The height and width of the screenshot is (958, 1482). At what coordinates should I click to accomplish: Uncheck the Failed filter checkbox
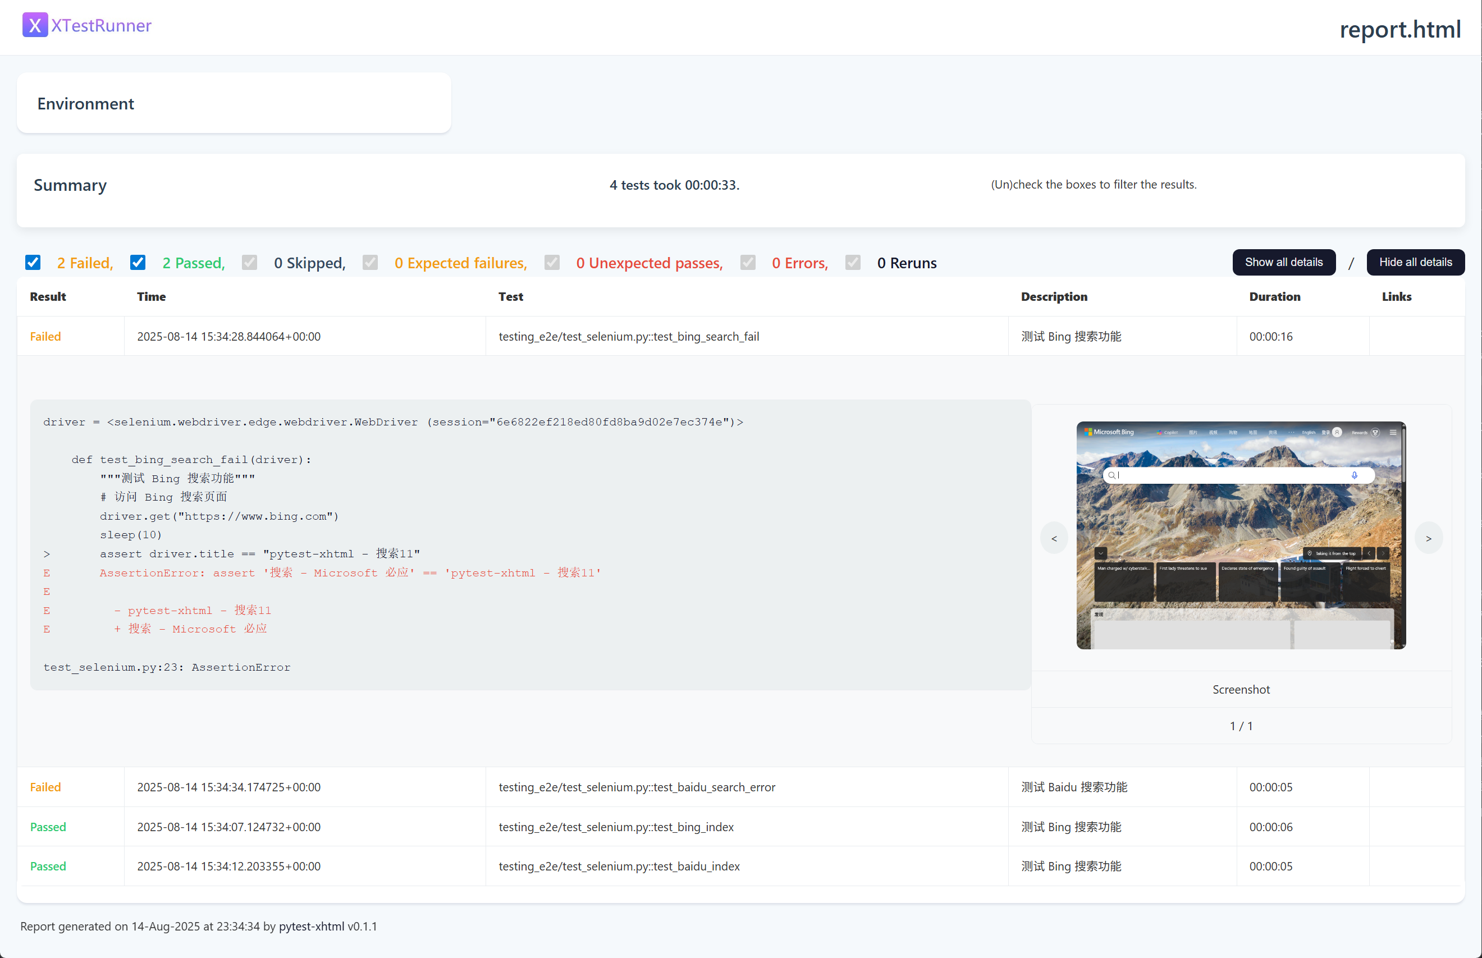(33, 263)
